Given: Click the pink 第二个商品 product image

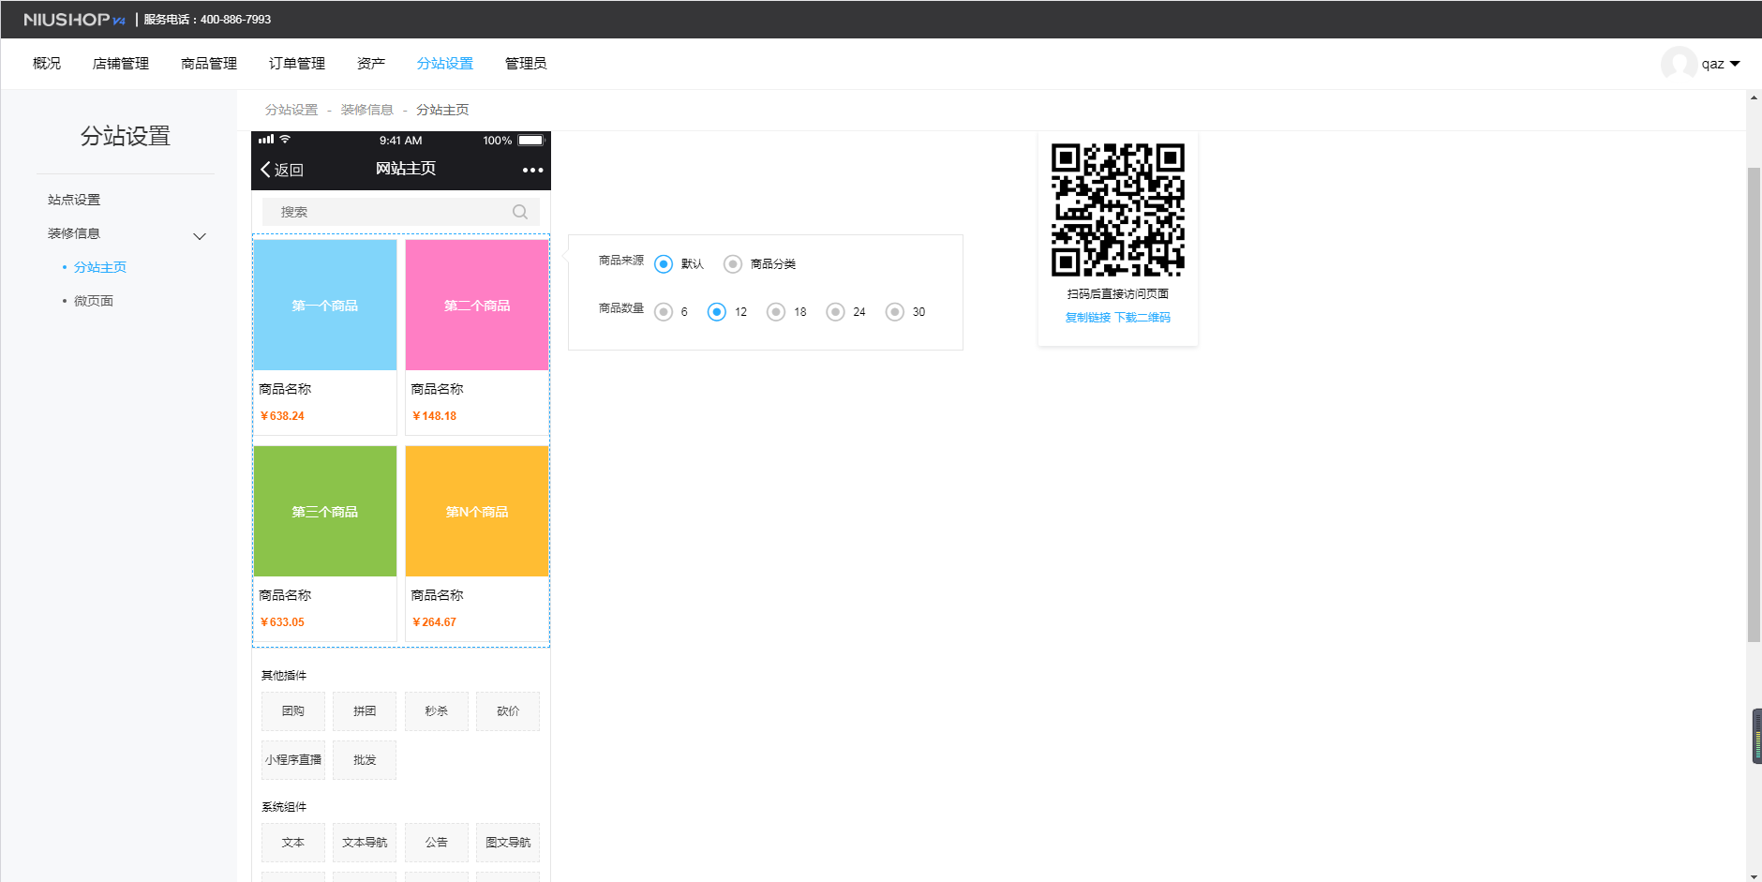Looking at the screenshot, I should click(477, 305).
